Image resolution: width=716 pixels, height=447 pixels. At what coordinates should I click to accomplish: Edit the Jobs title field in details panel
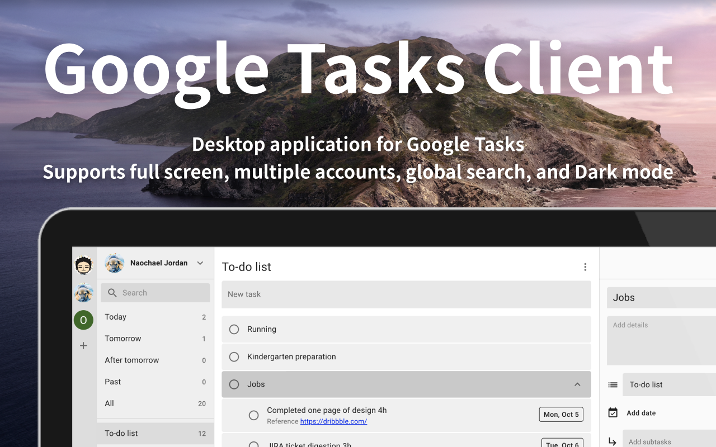click(661, 298)
